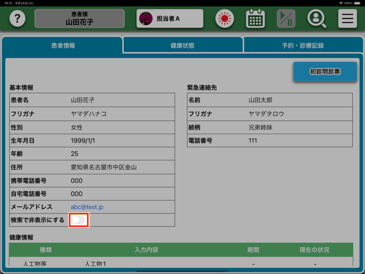Tap the 担当者A flower avatar
The width and height of the screenshot is (365, 274).
tap(145, 19)
